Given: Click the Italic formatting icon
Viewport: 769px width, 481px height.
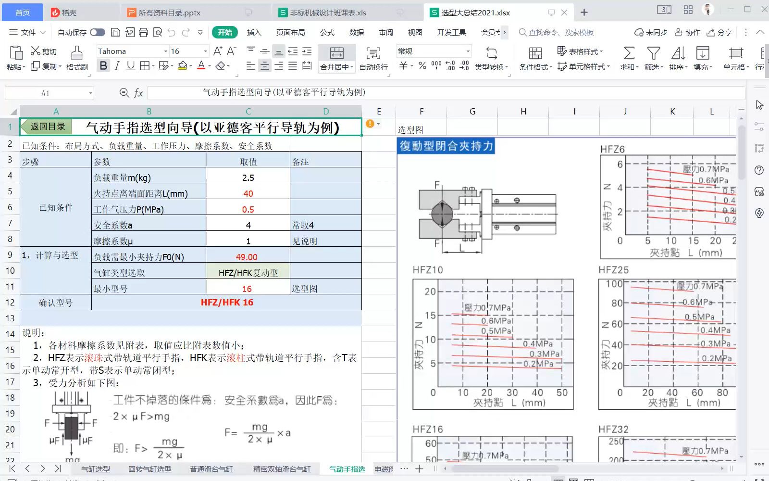Looking at the screenshot, I should click(x=117, y=66).
